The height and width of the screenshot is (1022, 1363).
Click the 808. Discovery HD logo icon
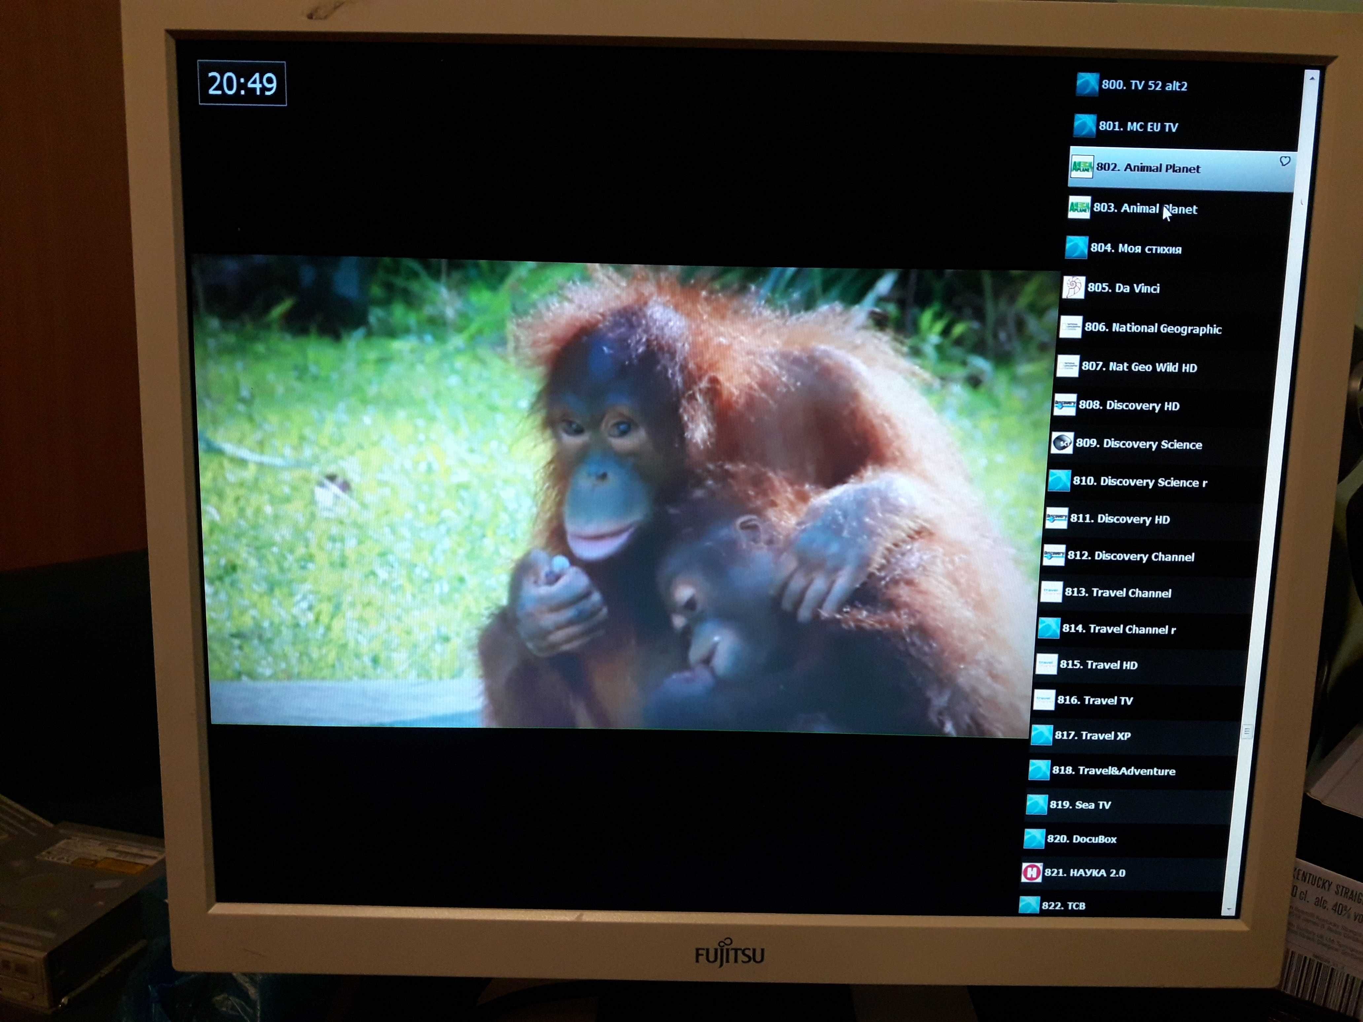[x=1066, y=405]
